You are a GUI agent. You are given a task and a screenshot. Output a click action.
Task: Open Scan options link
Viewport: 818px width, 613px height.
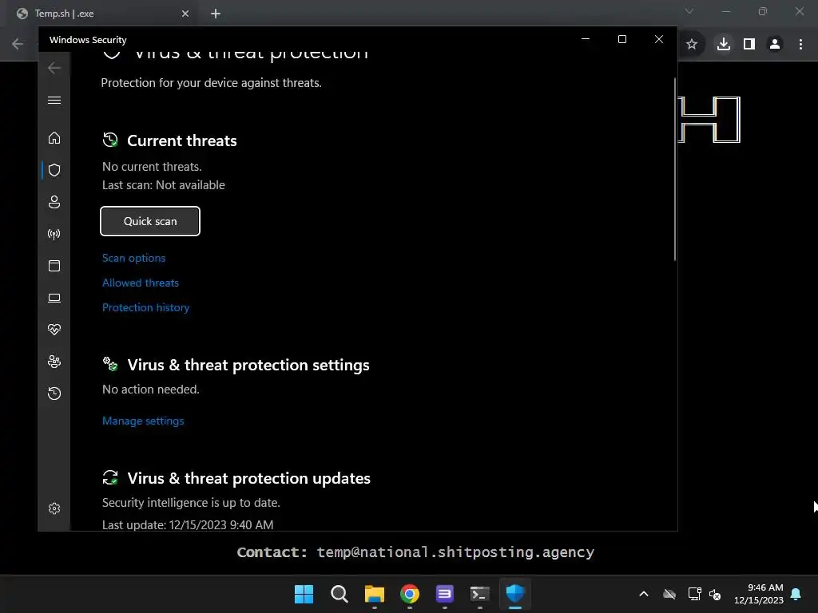click(133, 258)
